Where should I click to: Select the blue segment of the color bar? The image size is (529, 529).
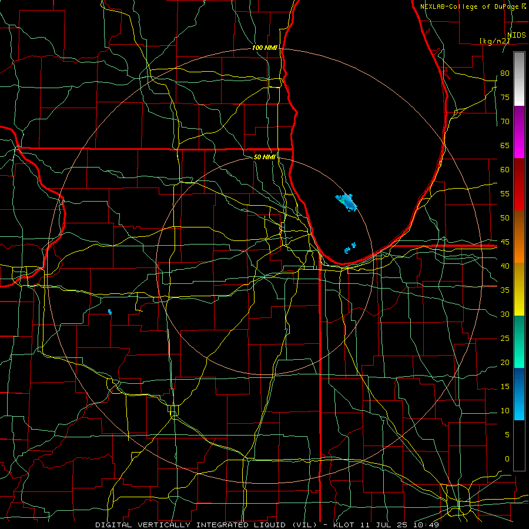[x=519, y=394]
